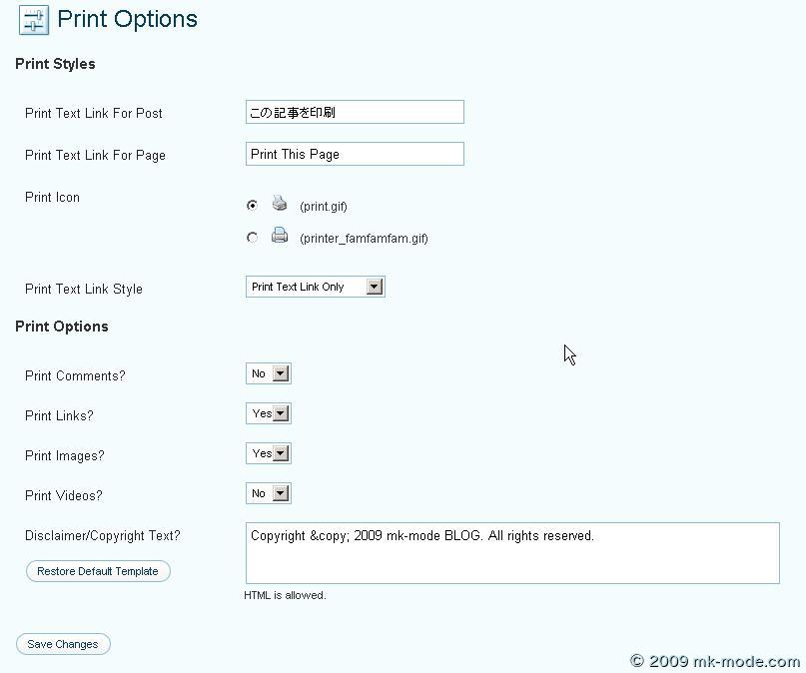The image size is (806, 673).
Task: Expand the Print Comments dropdown
Action: [x=269, y=373]
